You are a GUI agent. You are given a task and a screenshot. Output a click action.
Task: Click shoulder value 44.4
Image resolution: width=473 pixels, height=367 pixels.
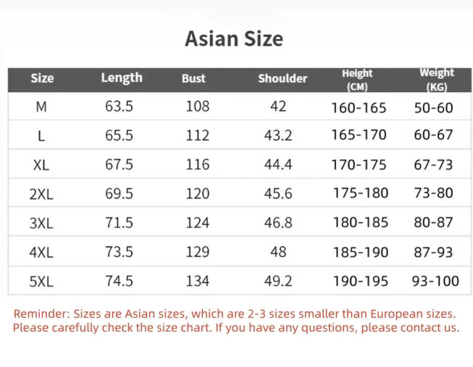click(278, 164)
